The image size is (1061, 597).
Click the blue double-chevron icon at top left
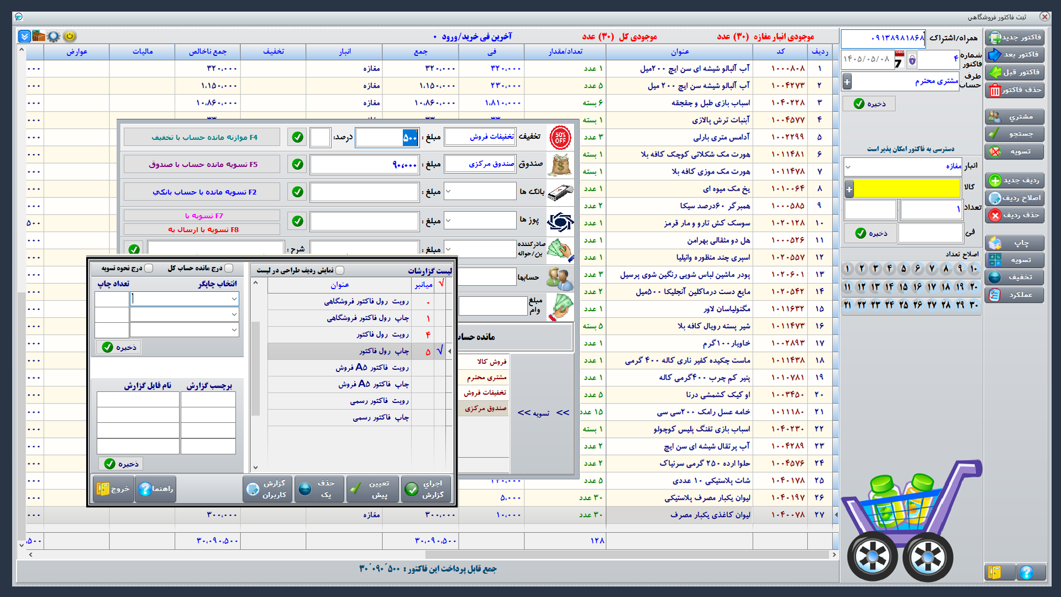24,36
